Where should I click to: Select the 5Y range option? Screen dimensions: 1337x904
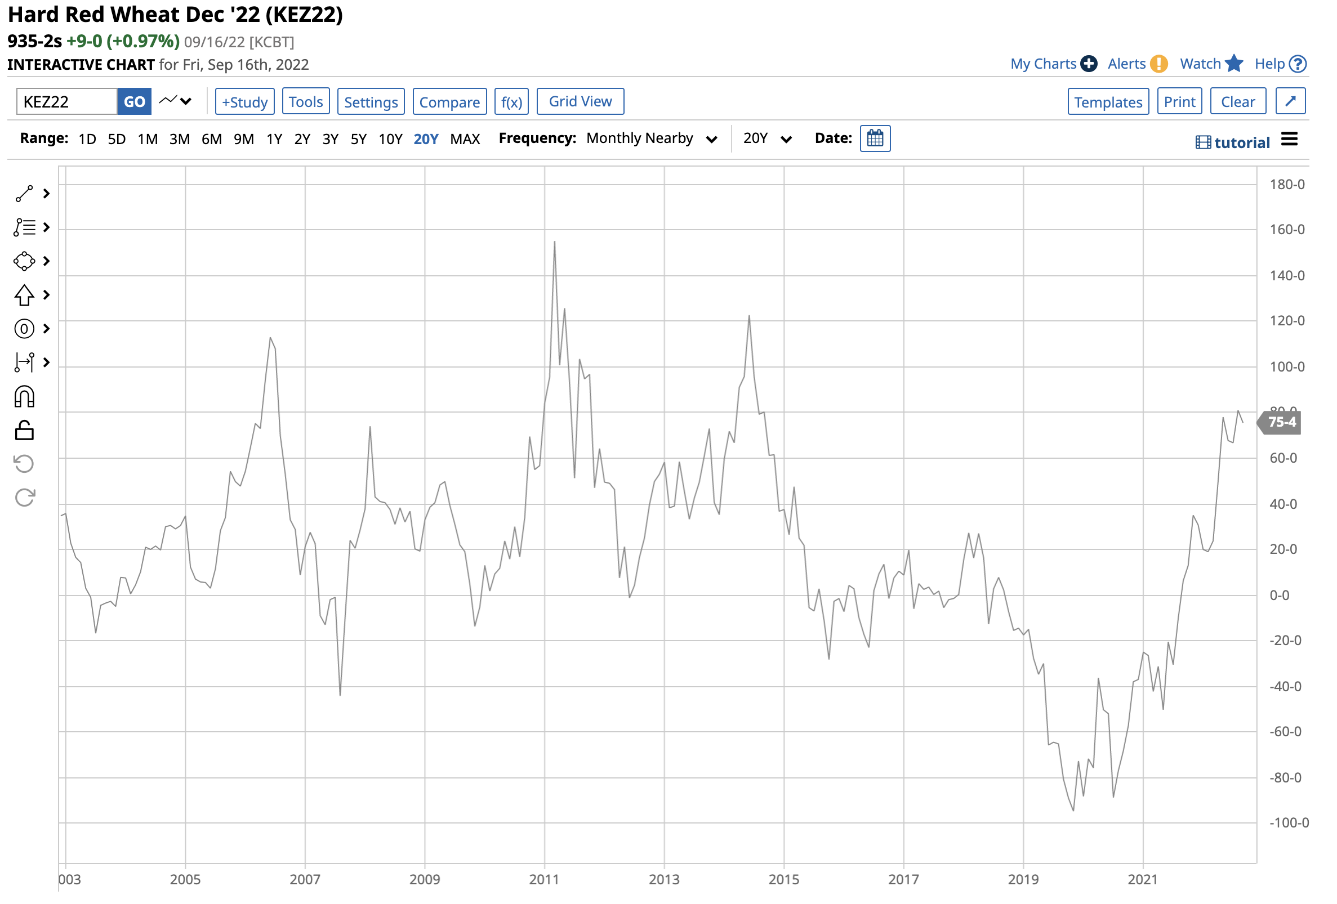[x=359, y=139]
